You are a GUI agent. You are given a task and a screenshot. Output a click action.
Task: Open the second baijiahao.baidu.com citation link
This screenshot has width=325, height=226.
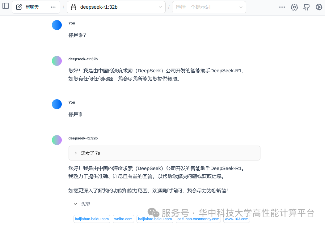tap(155, 219)
